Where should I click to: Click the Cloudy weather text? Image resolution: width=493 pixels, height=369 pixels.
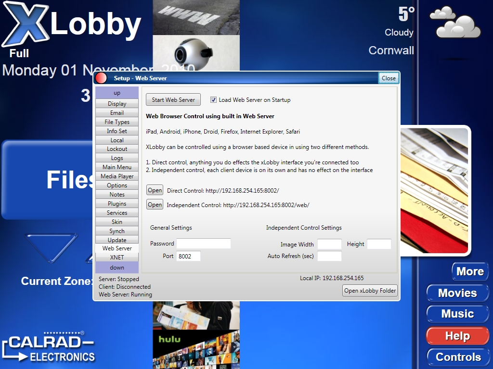[399, 32]
